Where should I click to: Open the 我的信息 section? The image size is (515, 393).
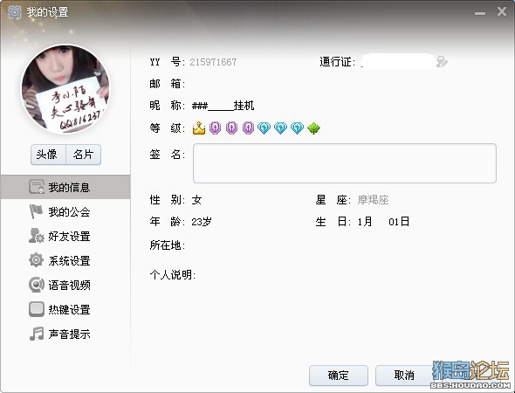pos(65,187)
